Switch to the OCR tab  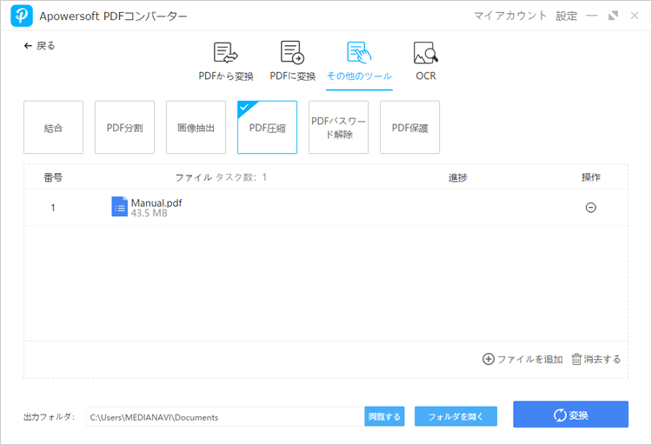426,62
